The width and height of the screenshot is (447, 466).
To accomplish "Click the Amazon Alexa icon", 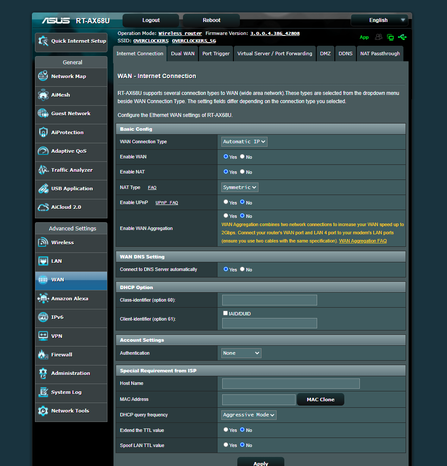I will 43,299.
